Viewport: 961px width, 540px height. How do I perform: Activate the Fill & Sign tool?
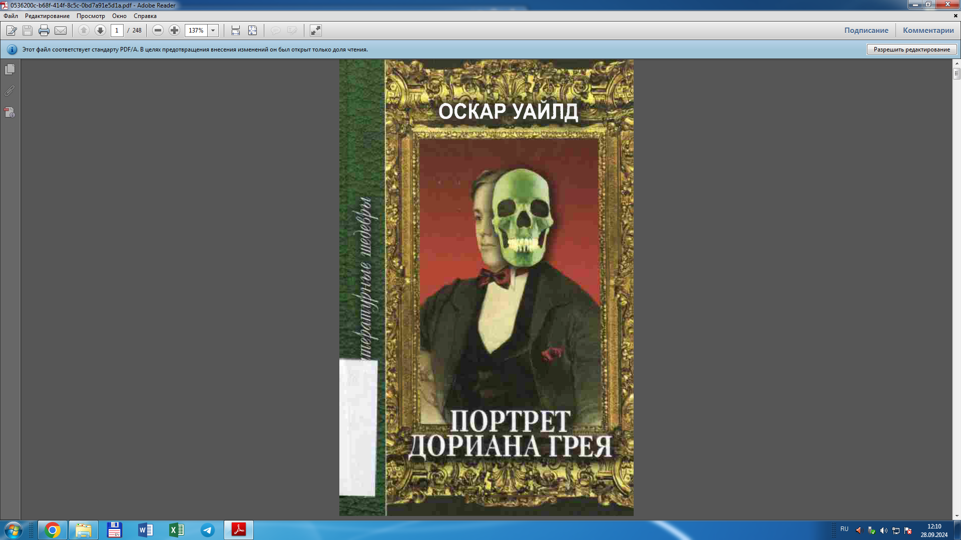11,30
